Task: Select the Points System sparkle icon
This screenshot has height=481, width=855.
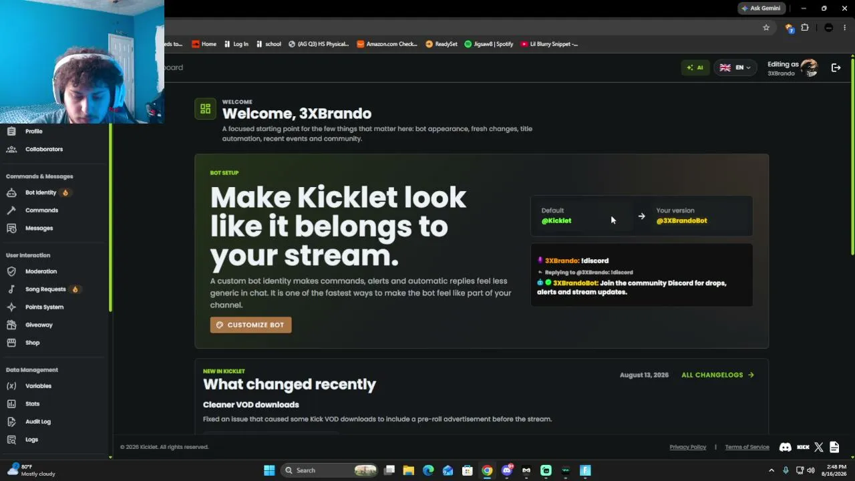Action: point(11,307)
